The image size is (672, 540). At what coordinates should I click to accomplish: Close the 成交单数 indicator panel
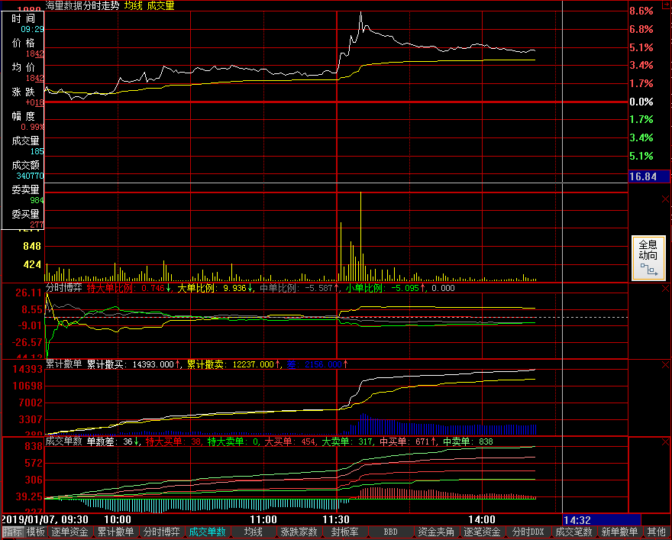pos(664,441)
